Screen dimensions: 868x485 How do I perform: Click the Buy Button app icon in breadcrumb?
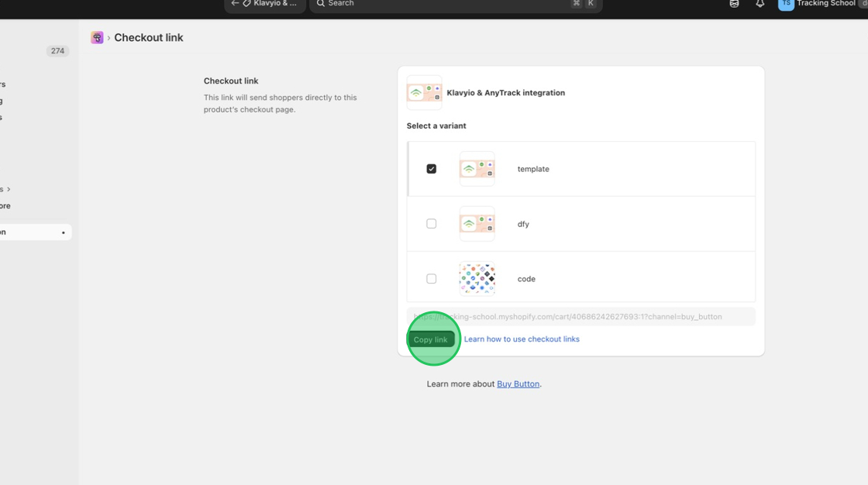pos(97,38)
